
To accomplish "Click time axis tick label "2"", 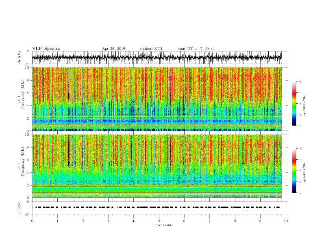I will click(x=83, y=221).
